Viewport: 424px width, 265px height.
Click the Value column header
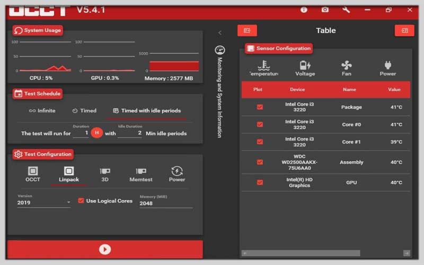394,90
